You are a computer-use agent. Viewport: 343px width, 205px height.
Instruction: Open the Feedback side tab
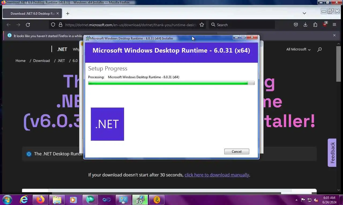332,153
